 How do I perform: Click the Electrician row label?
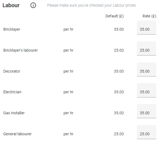click(x=12, y=92)
